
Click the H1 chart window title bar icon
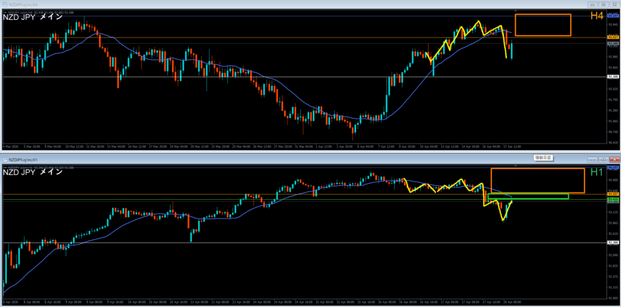[x=5, y=159]
